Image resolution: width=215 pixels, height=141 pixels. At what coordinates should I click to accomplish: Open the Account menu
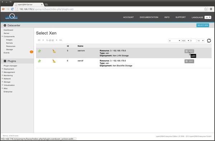pos(128,17)
